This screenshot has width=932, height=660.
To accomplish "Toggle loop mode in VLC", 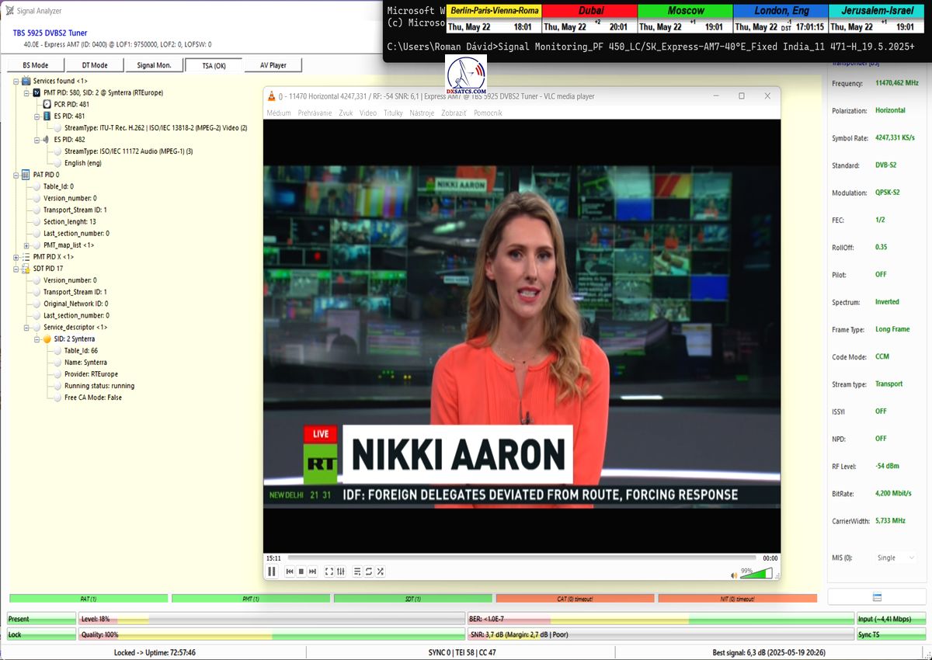I will click(369, 571).
